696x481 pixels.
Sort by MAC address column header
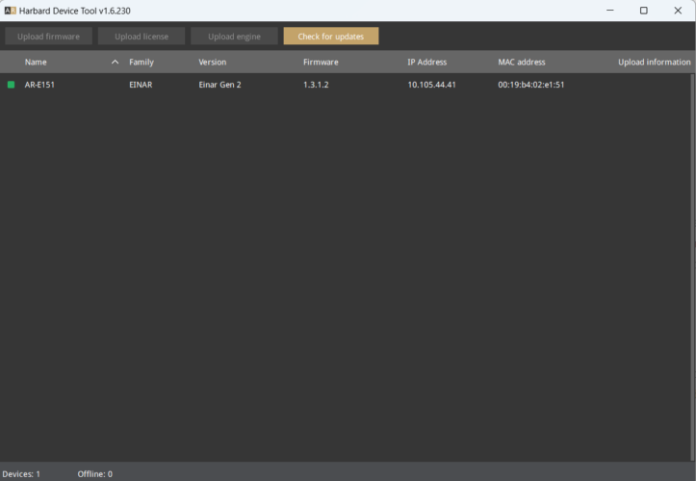tap(522, 63)
